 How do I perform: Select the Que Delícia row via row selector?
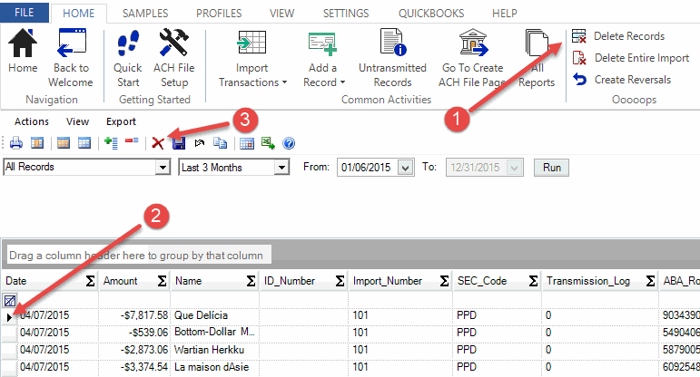[11, 316]
